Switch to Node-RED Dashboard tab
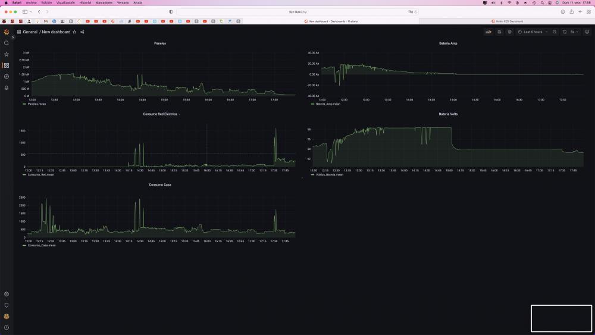The height and width of the screenshot is (335, 595). (507, 21)
